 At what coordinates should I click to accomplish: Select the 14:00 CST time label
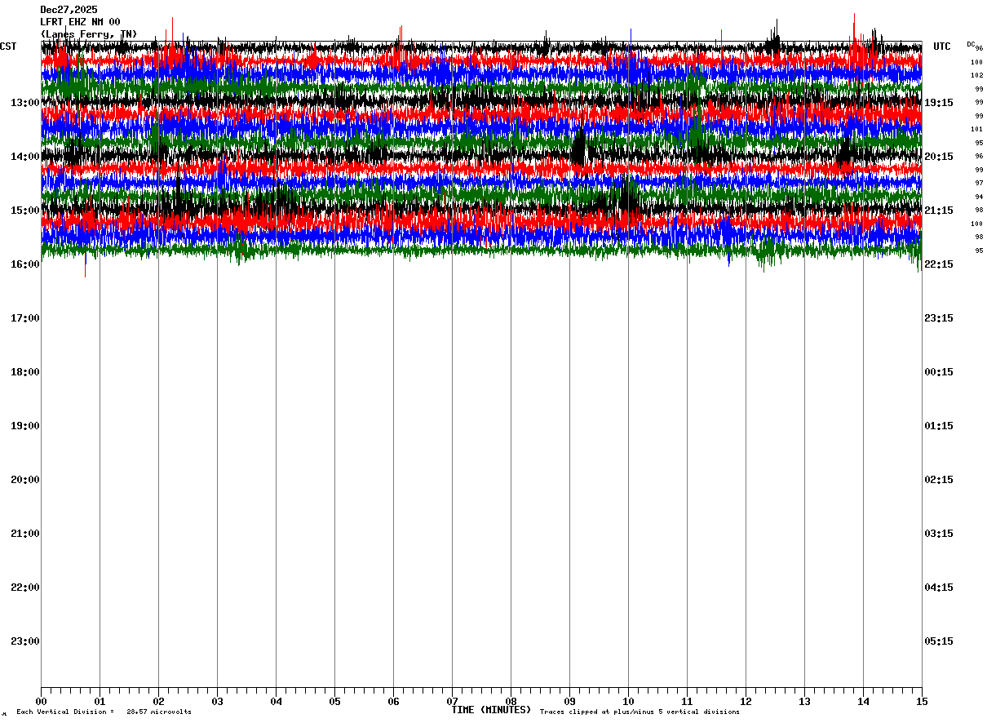[25, 157]
